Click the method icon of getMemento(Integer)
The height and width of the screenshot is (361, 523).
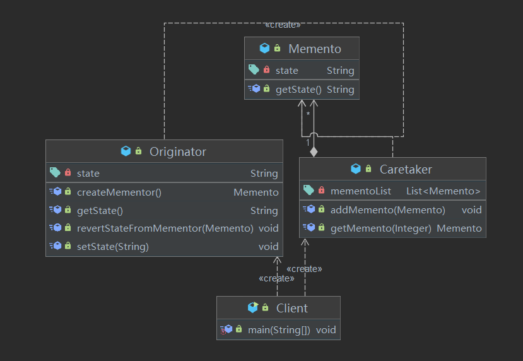click(309, 228)
